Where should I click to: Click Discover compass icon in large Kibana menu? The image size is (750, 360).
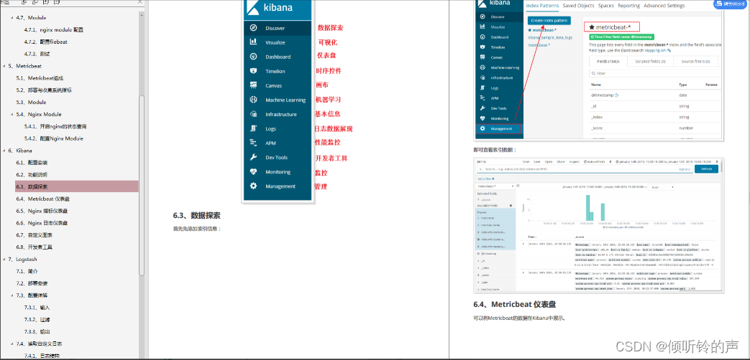click(254, 28)
